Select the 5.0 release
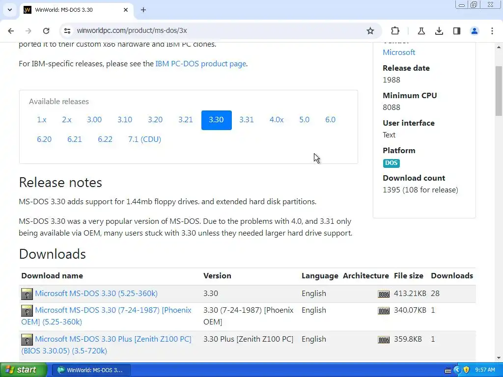The image size is (503, 377). (305, 120)
